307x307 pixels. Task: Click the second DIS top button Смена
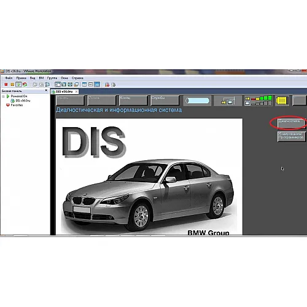[x=101, y=100]
